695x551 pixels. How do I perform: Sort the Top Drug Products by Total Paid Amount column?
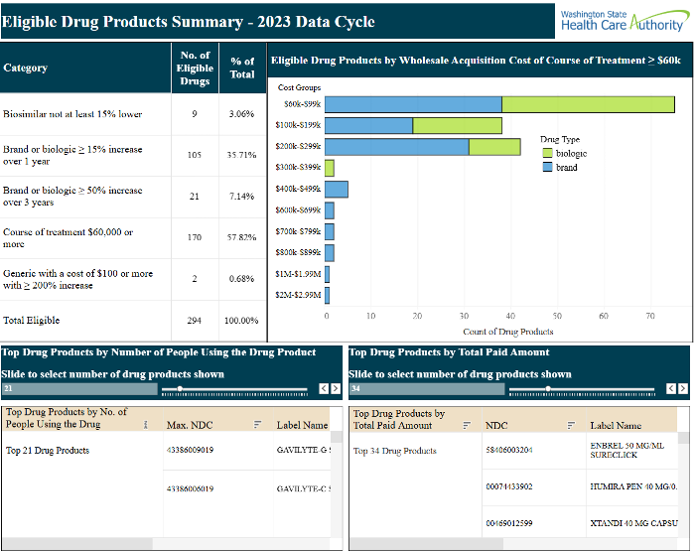pyautogui.click(x=467, y=425)
